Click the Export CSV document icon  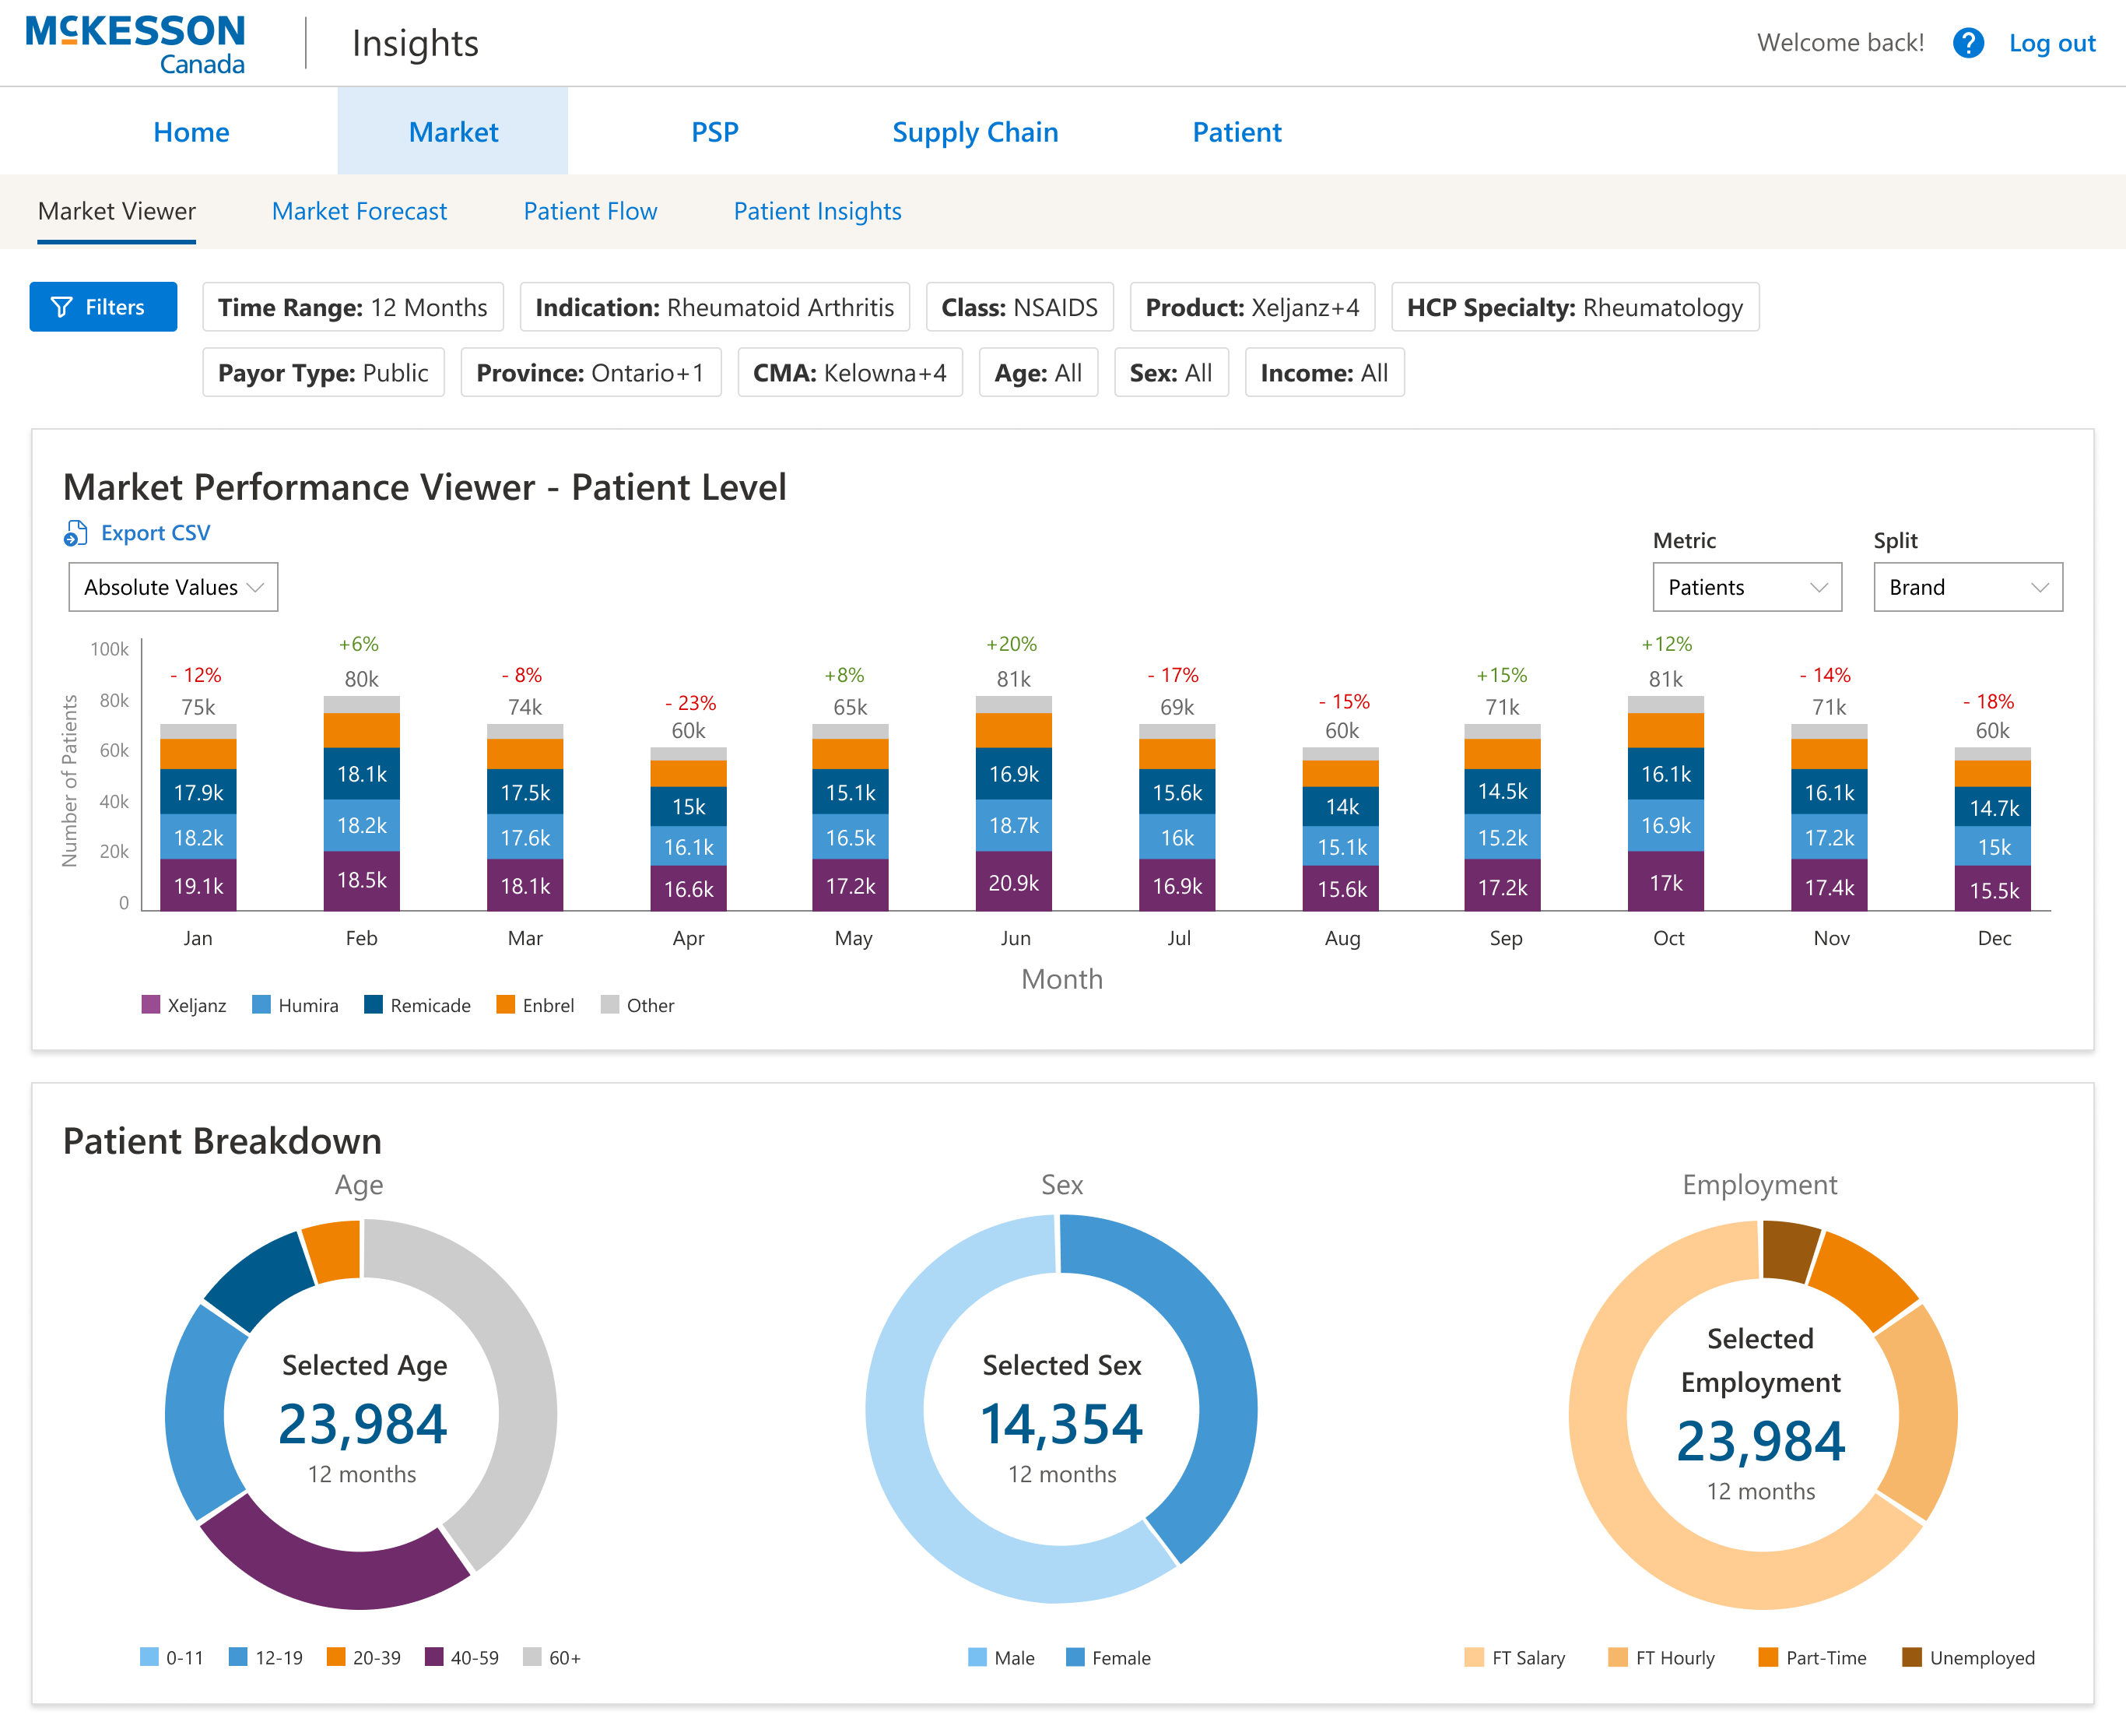[x=76, y=533]
